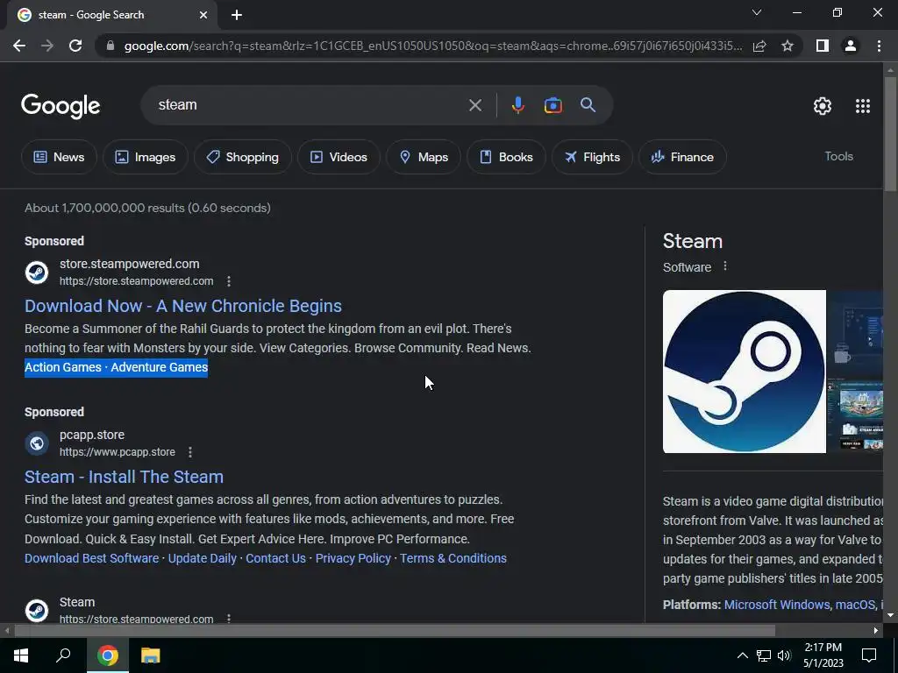Click the forward navigation arrow
The width and height of the screenshot is (898, 673).
[x=47, y=46]
